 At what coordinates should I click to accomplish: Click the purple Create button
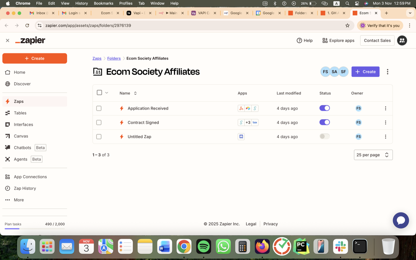(365, 72)
